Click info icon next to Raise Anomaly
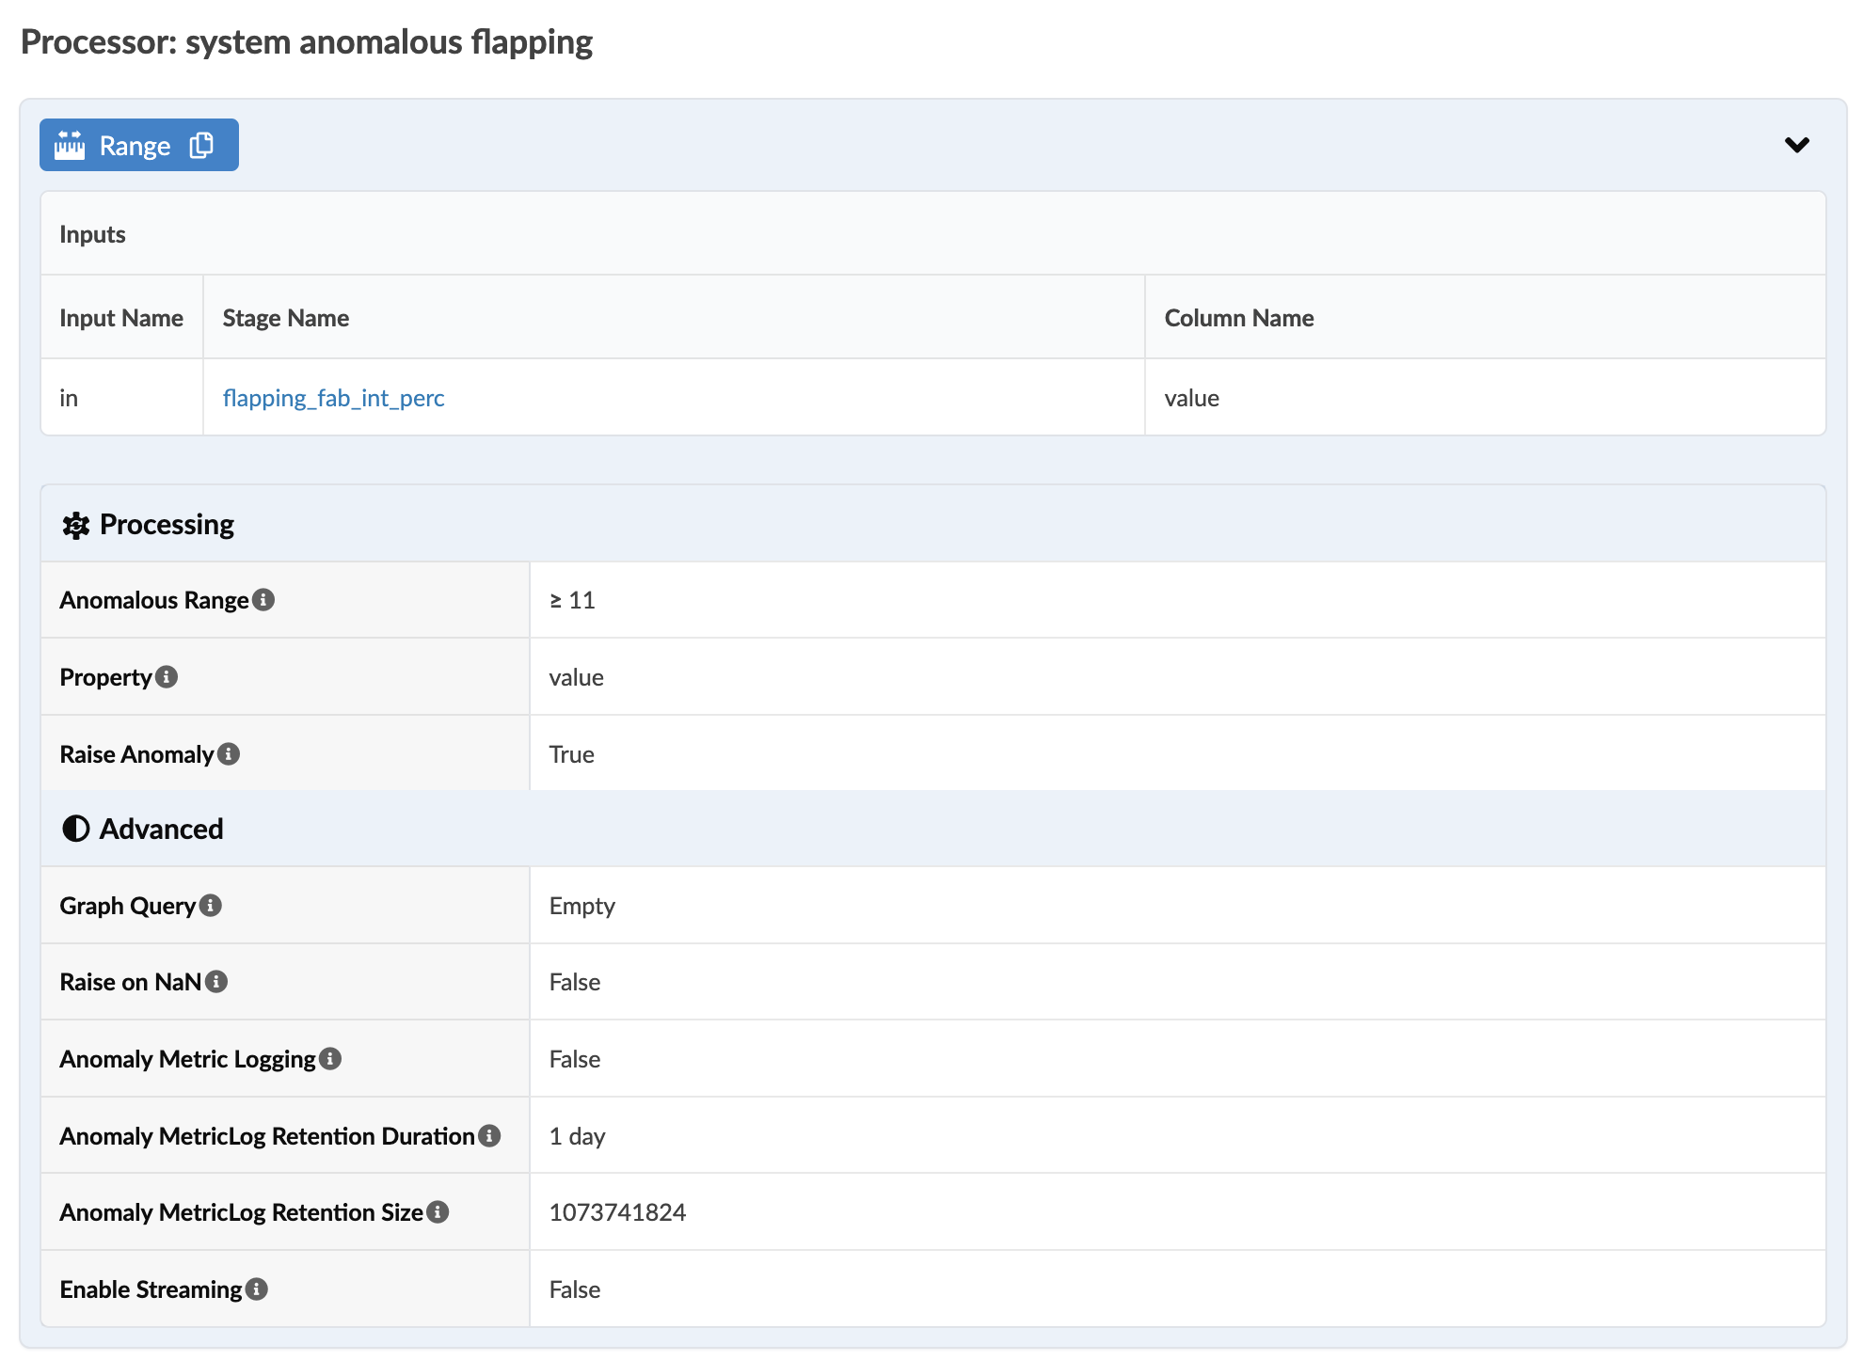 click(x=229, y=753)
